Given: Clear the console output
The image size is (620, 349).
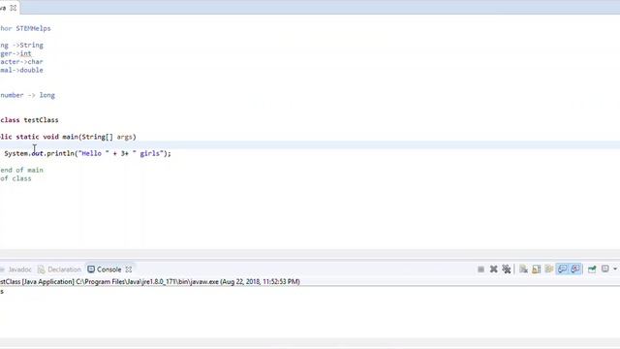Looking at the screenshot, I should click(x=523, y=270).
